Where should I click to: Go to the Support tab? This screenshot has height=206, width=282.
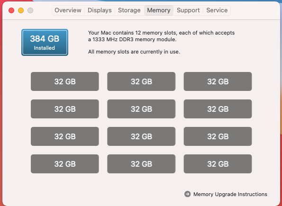coord(188,10)
